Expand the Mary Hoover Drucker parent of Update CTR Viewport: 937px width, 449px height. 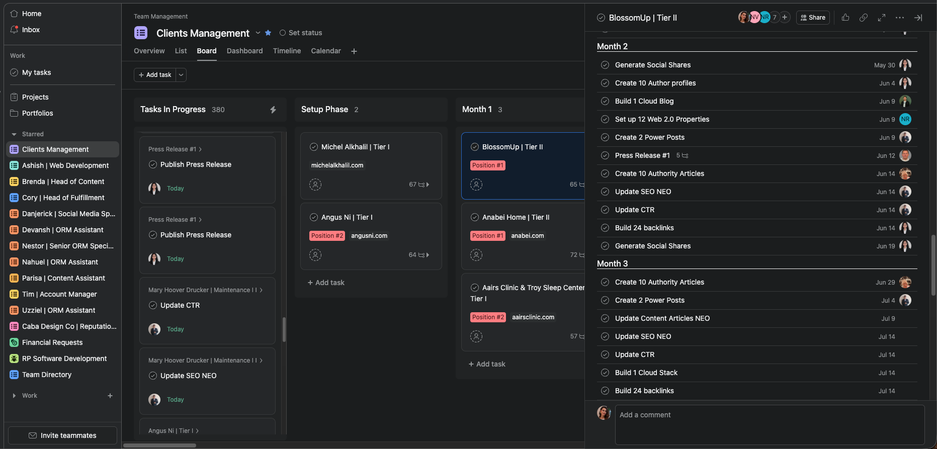(x=205, y=290)
